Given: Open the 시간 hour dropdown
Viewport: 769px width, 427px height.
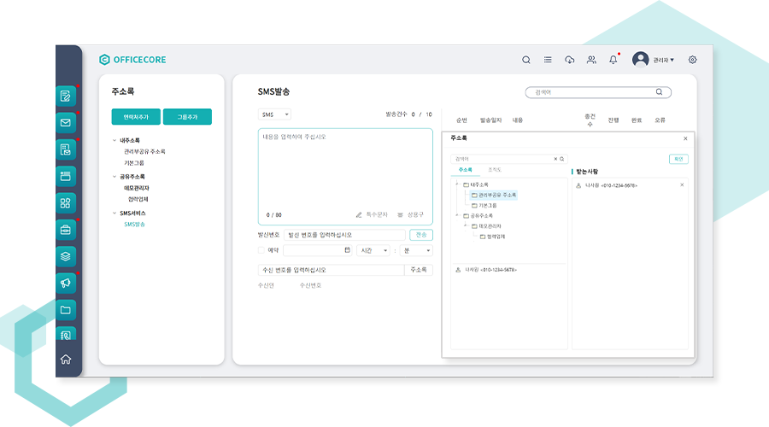Looking at the screenshot, I should (x=373, y=250).
